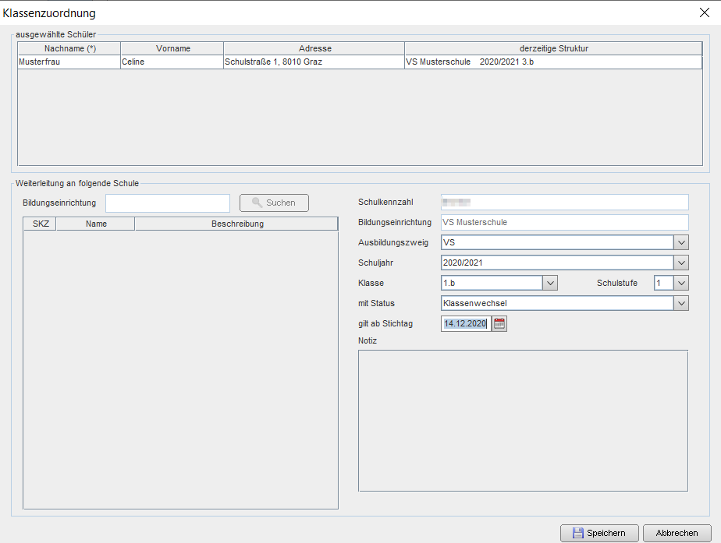Open the Schuljahr dropdown list
The width and height of the screenshot is (721, 543).
tap(680, 263)
